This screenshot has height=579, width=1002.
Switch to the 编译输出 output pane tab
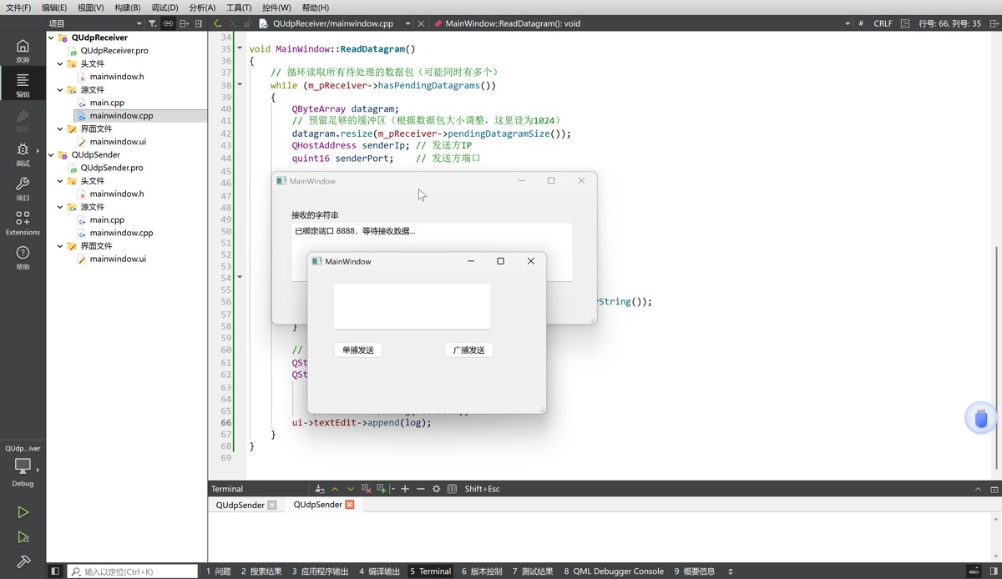pyautogui.click(x=379, y=571)
